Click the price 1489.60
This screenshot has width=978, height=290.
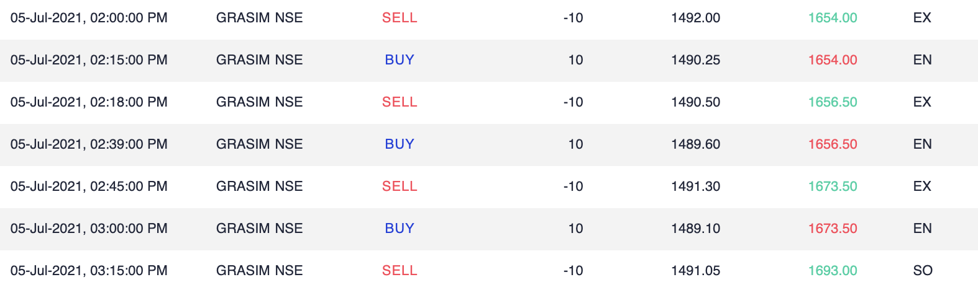coord(696,144)
